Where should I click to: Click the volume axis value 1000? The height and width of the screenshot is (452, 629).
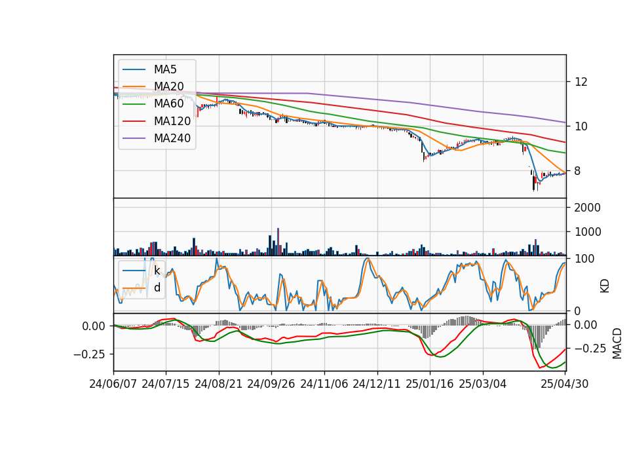pyautogui.click(x=587, y=232)
